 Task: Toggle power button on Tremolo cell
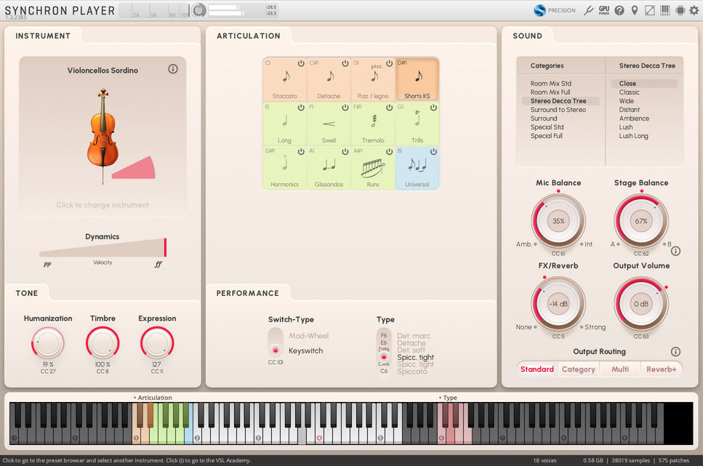[x=389, y=108]
